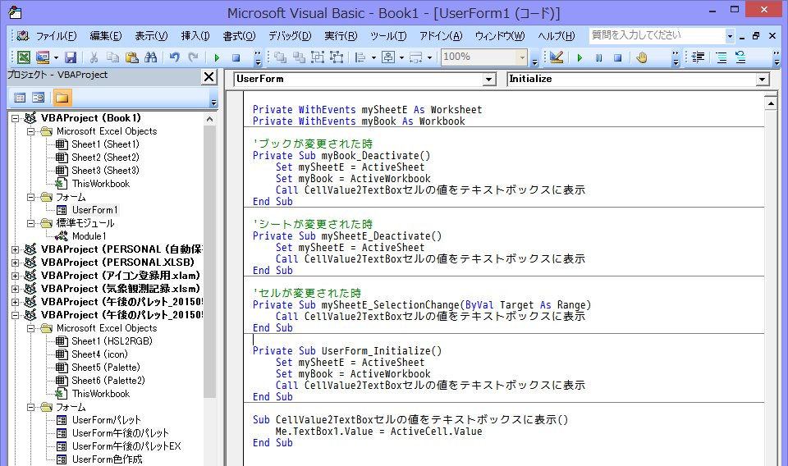Open the 挿入(I) menu
Screen dimensions: 788x466
click(195, 35)
